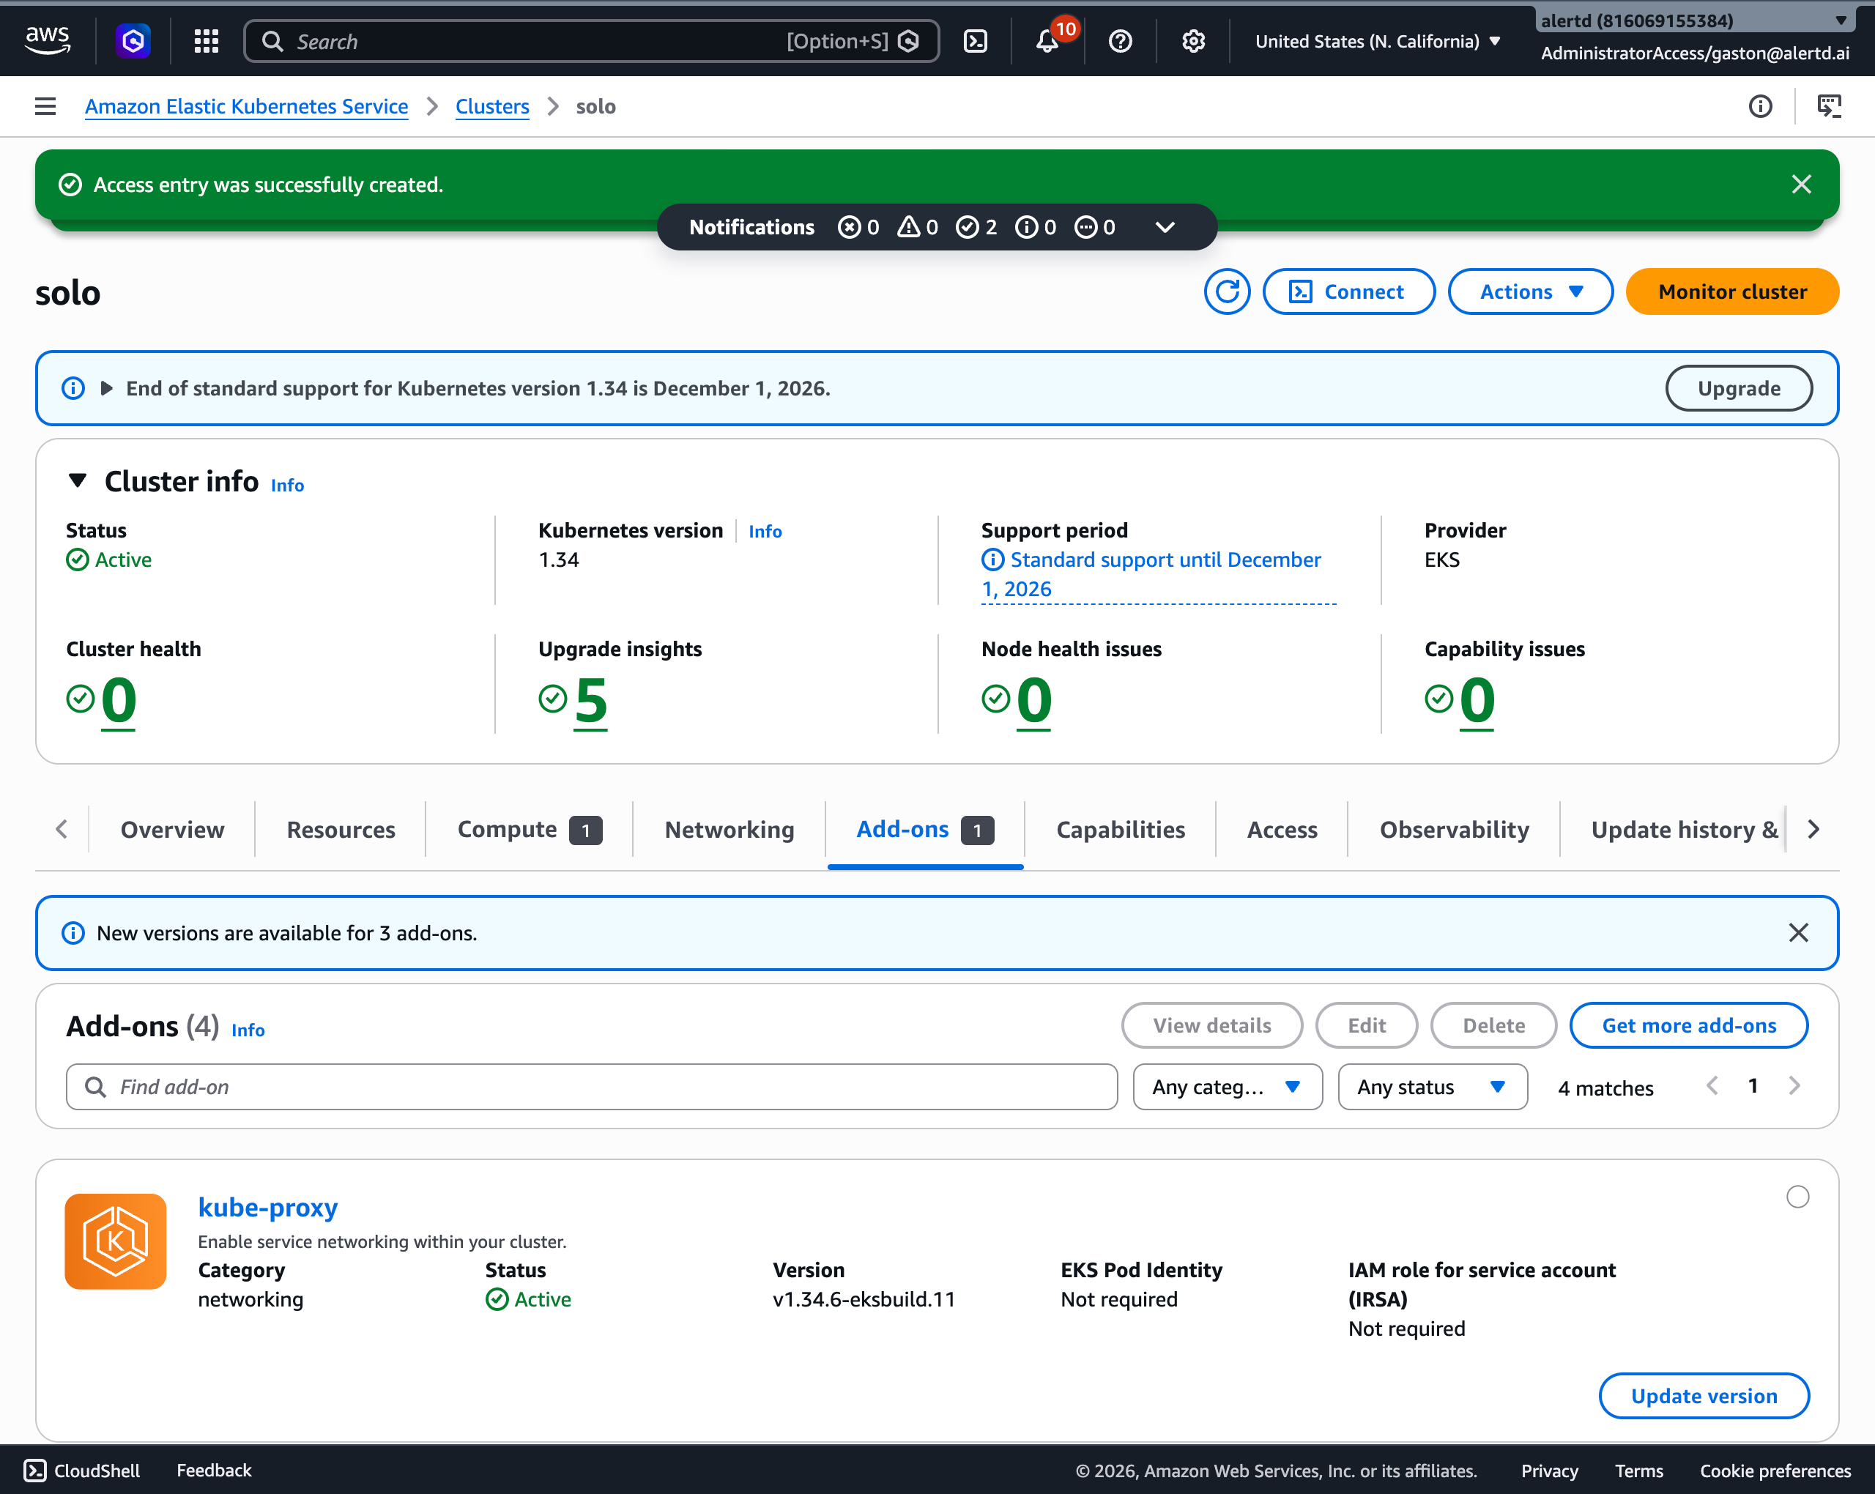Image resolution: width=1875 pixels, height=1494 pixels.
Task: Open the settings gear icon
Action: [x=1194, y=41]
